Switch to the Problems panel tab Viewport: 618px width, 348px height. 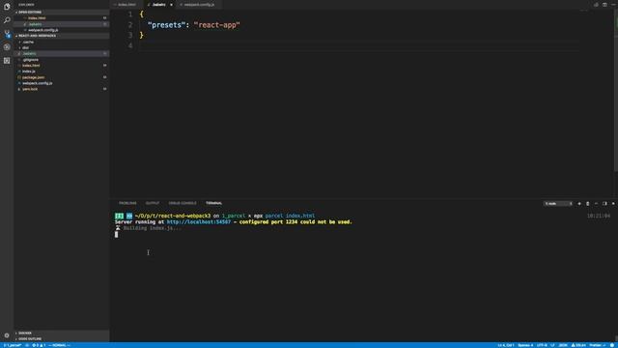pyautogui.click(x=127, y=203)
